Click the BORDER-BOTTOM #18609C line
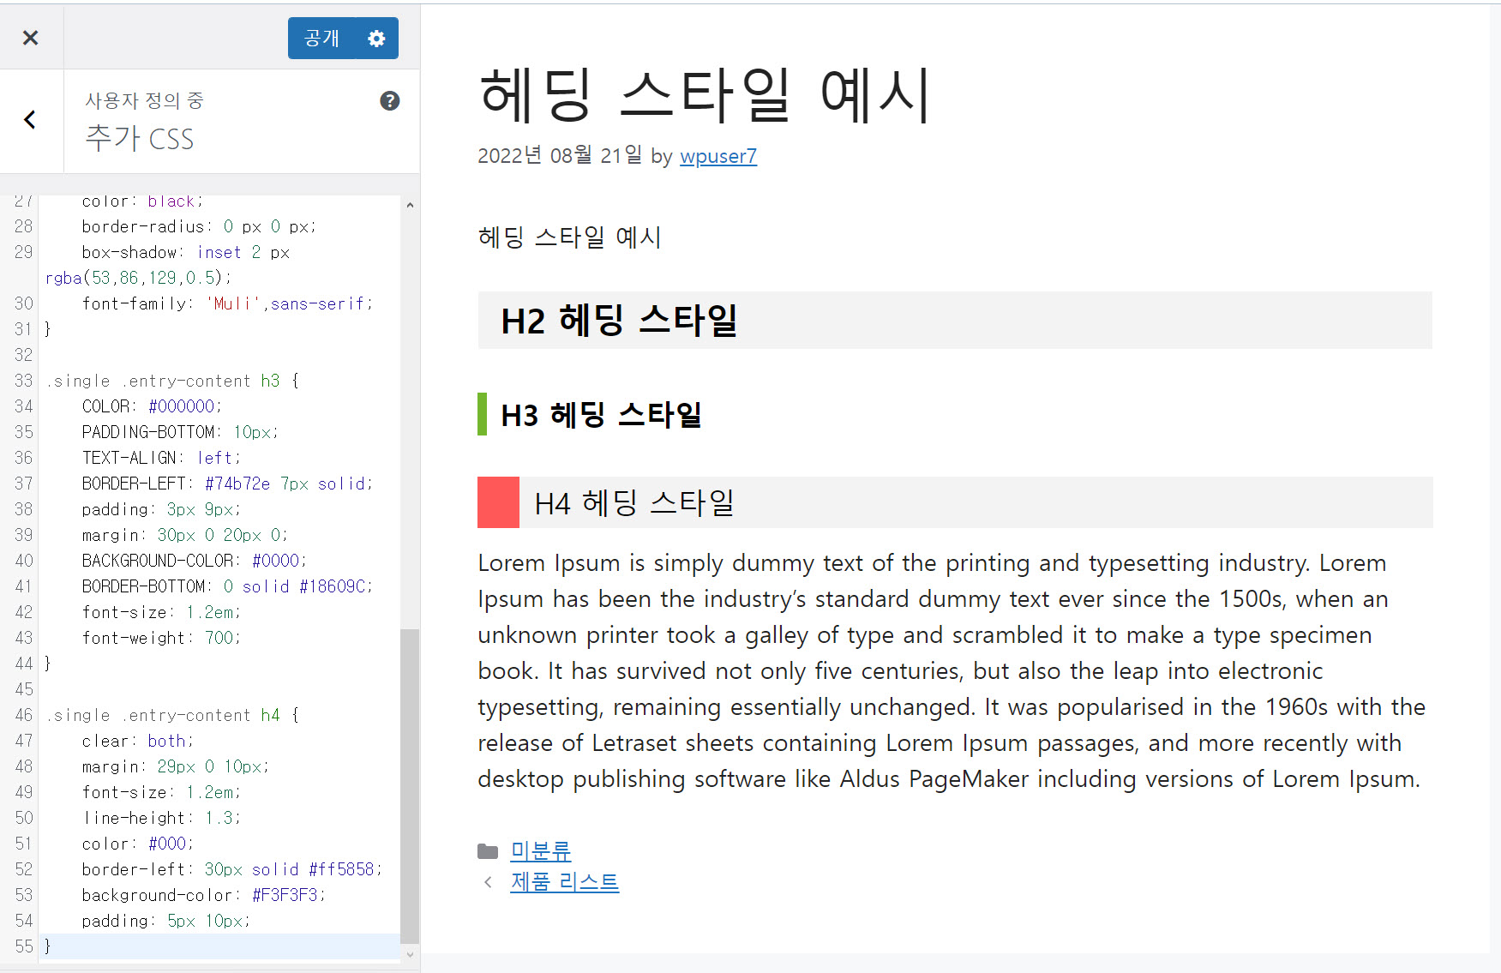 227,586
